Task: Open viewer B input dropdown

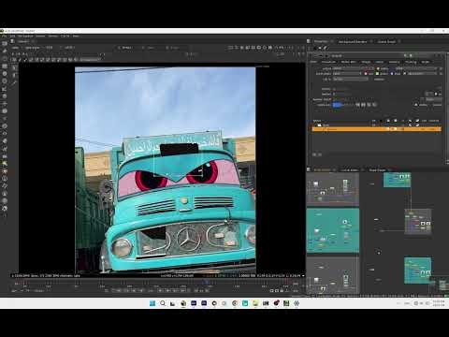Action: pyautogui.click(x=174, y=48)
